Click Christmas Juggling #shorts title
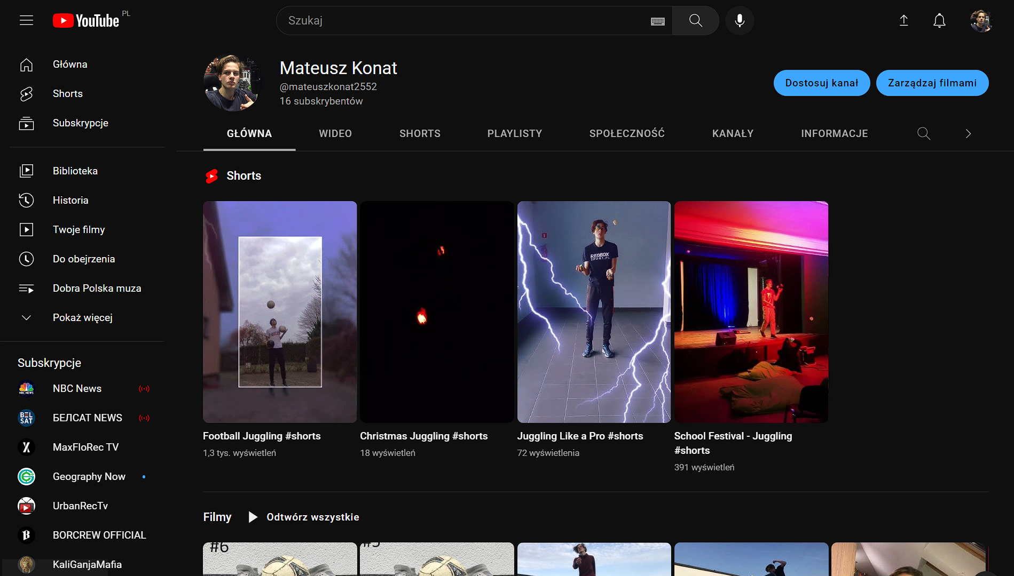 (423, 436)
